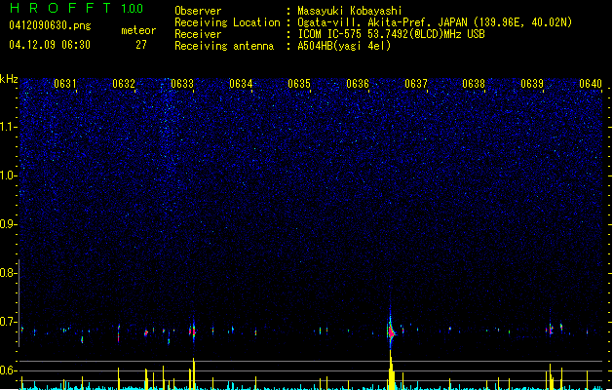Click the meteor count value 27
613x390 pixels.
pyautogui.click(x=141, y=45)
